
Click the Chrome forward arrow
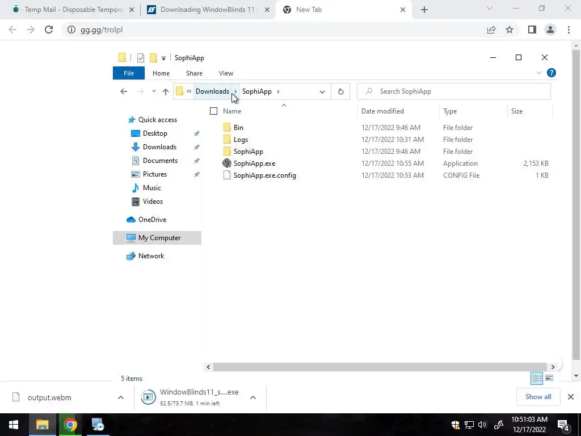(x=31, y=30)
